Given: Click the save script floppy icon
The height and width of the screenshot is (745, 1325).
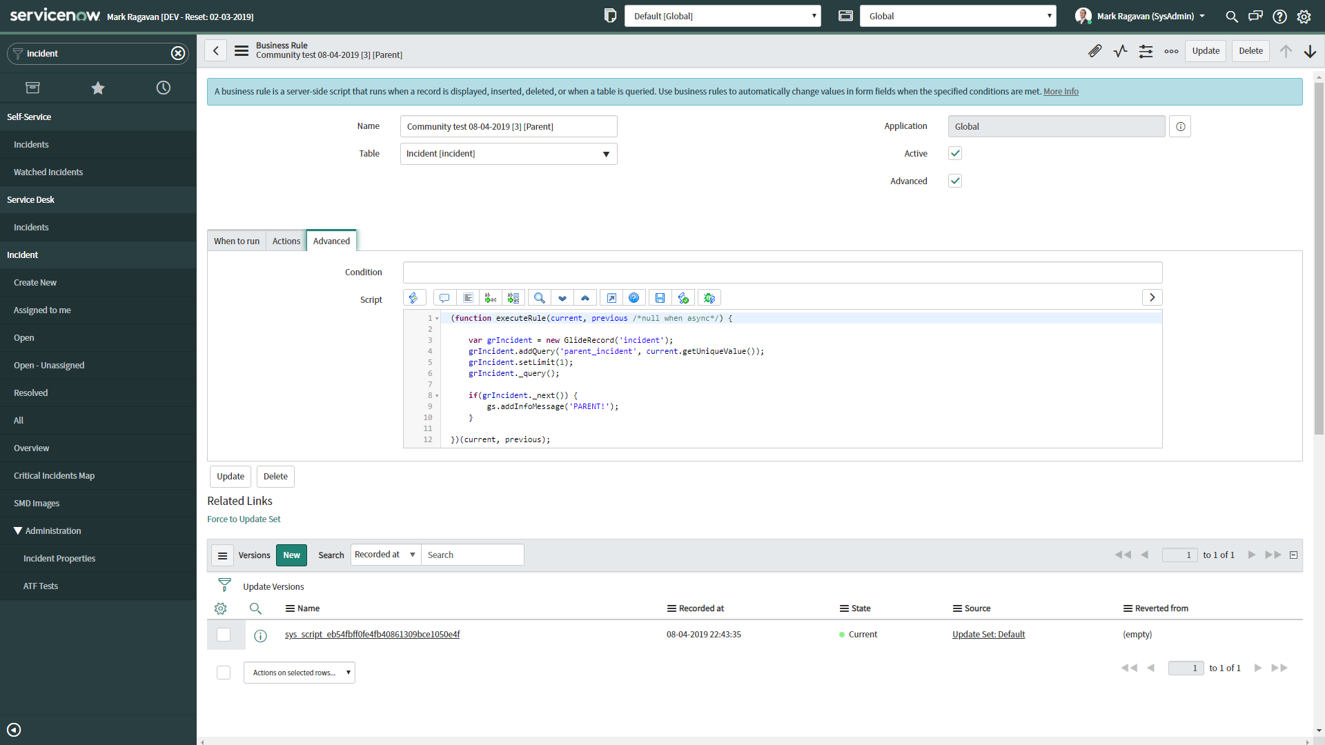Looking at the screenshot, I should coord(660,298).
